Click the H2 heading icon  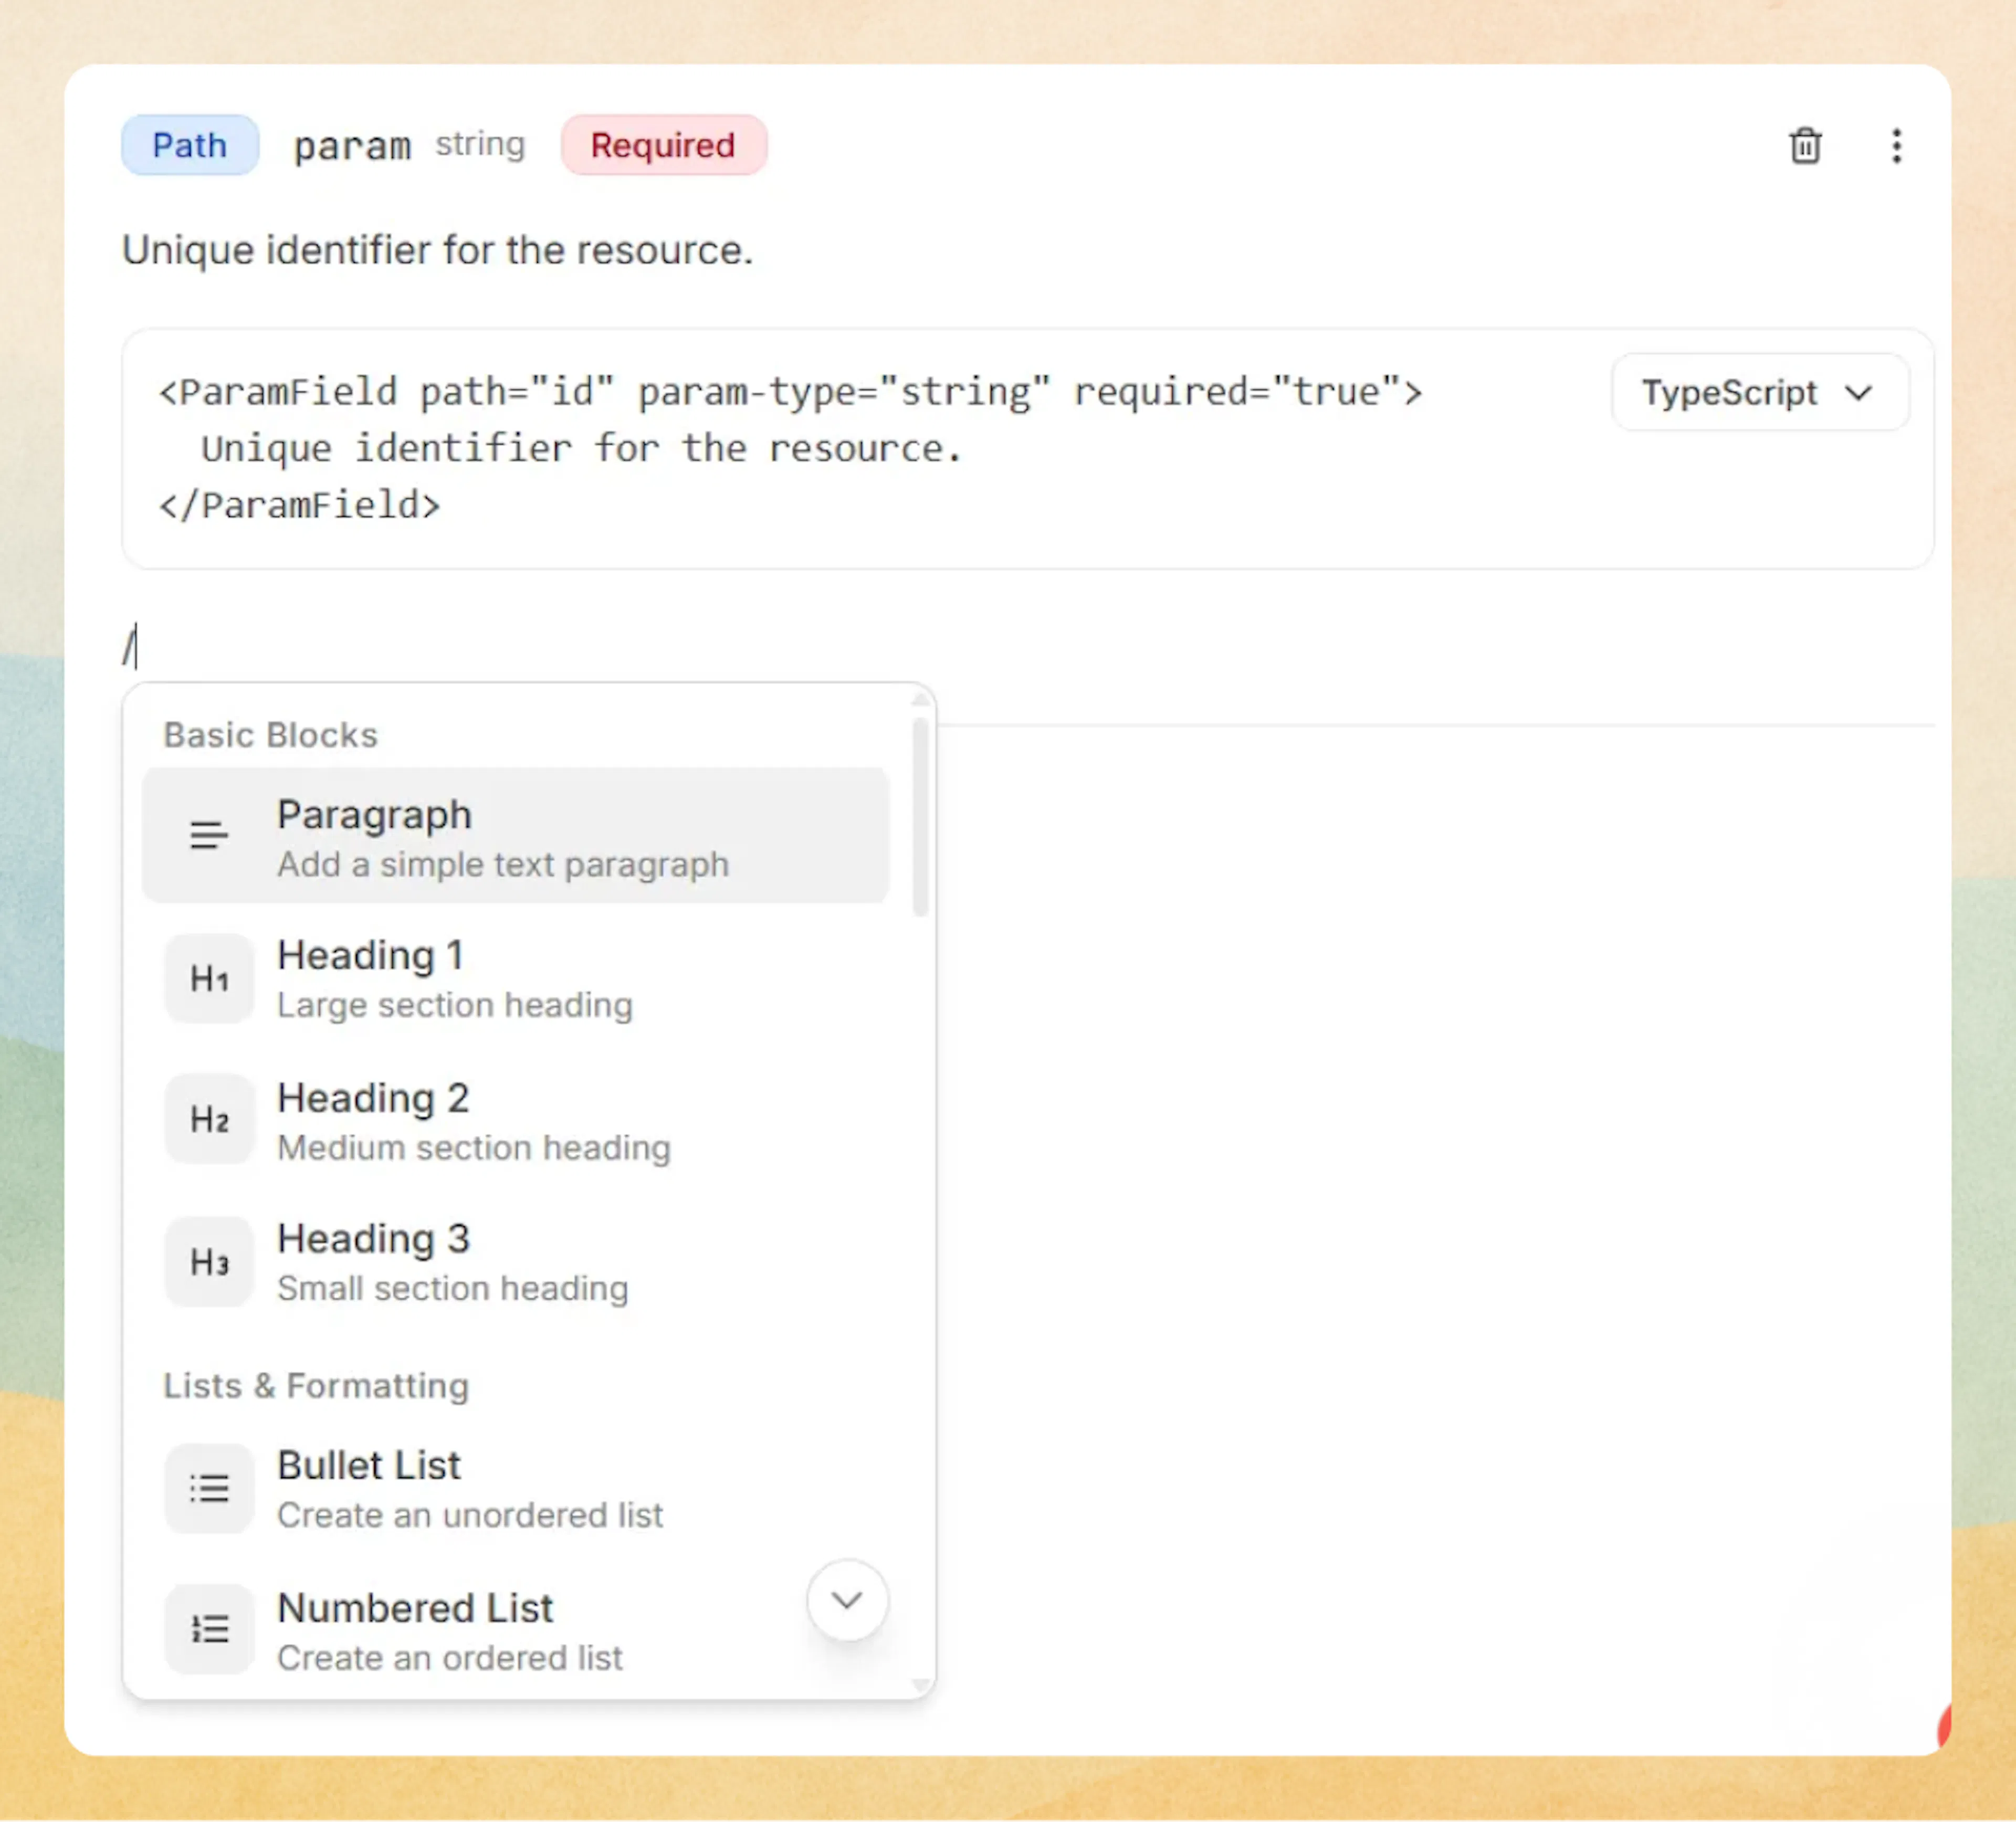pyautogui.click(x=209, y=1119)
